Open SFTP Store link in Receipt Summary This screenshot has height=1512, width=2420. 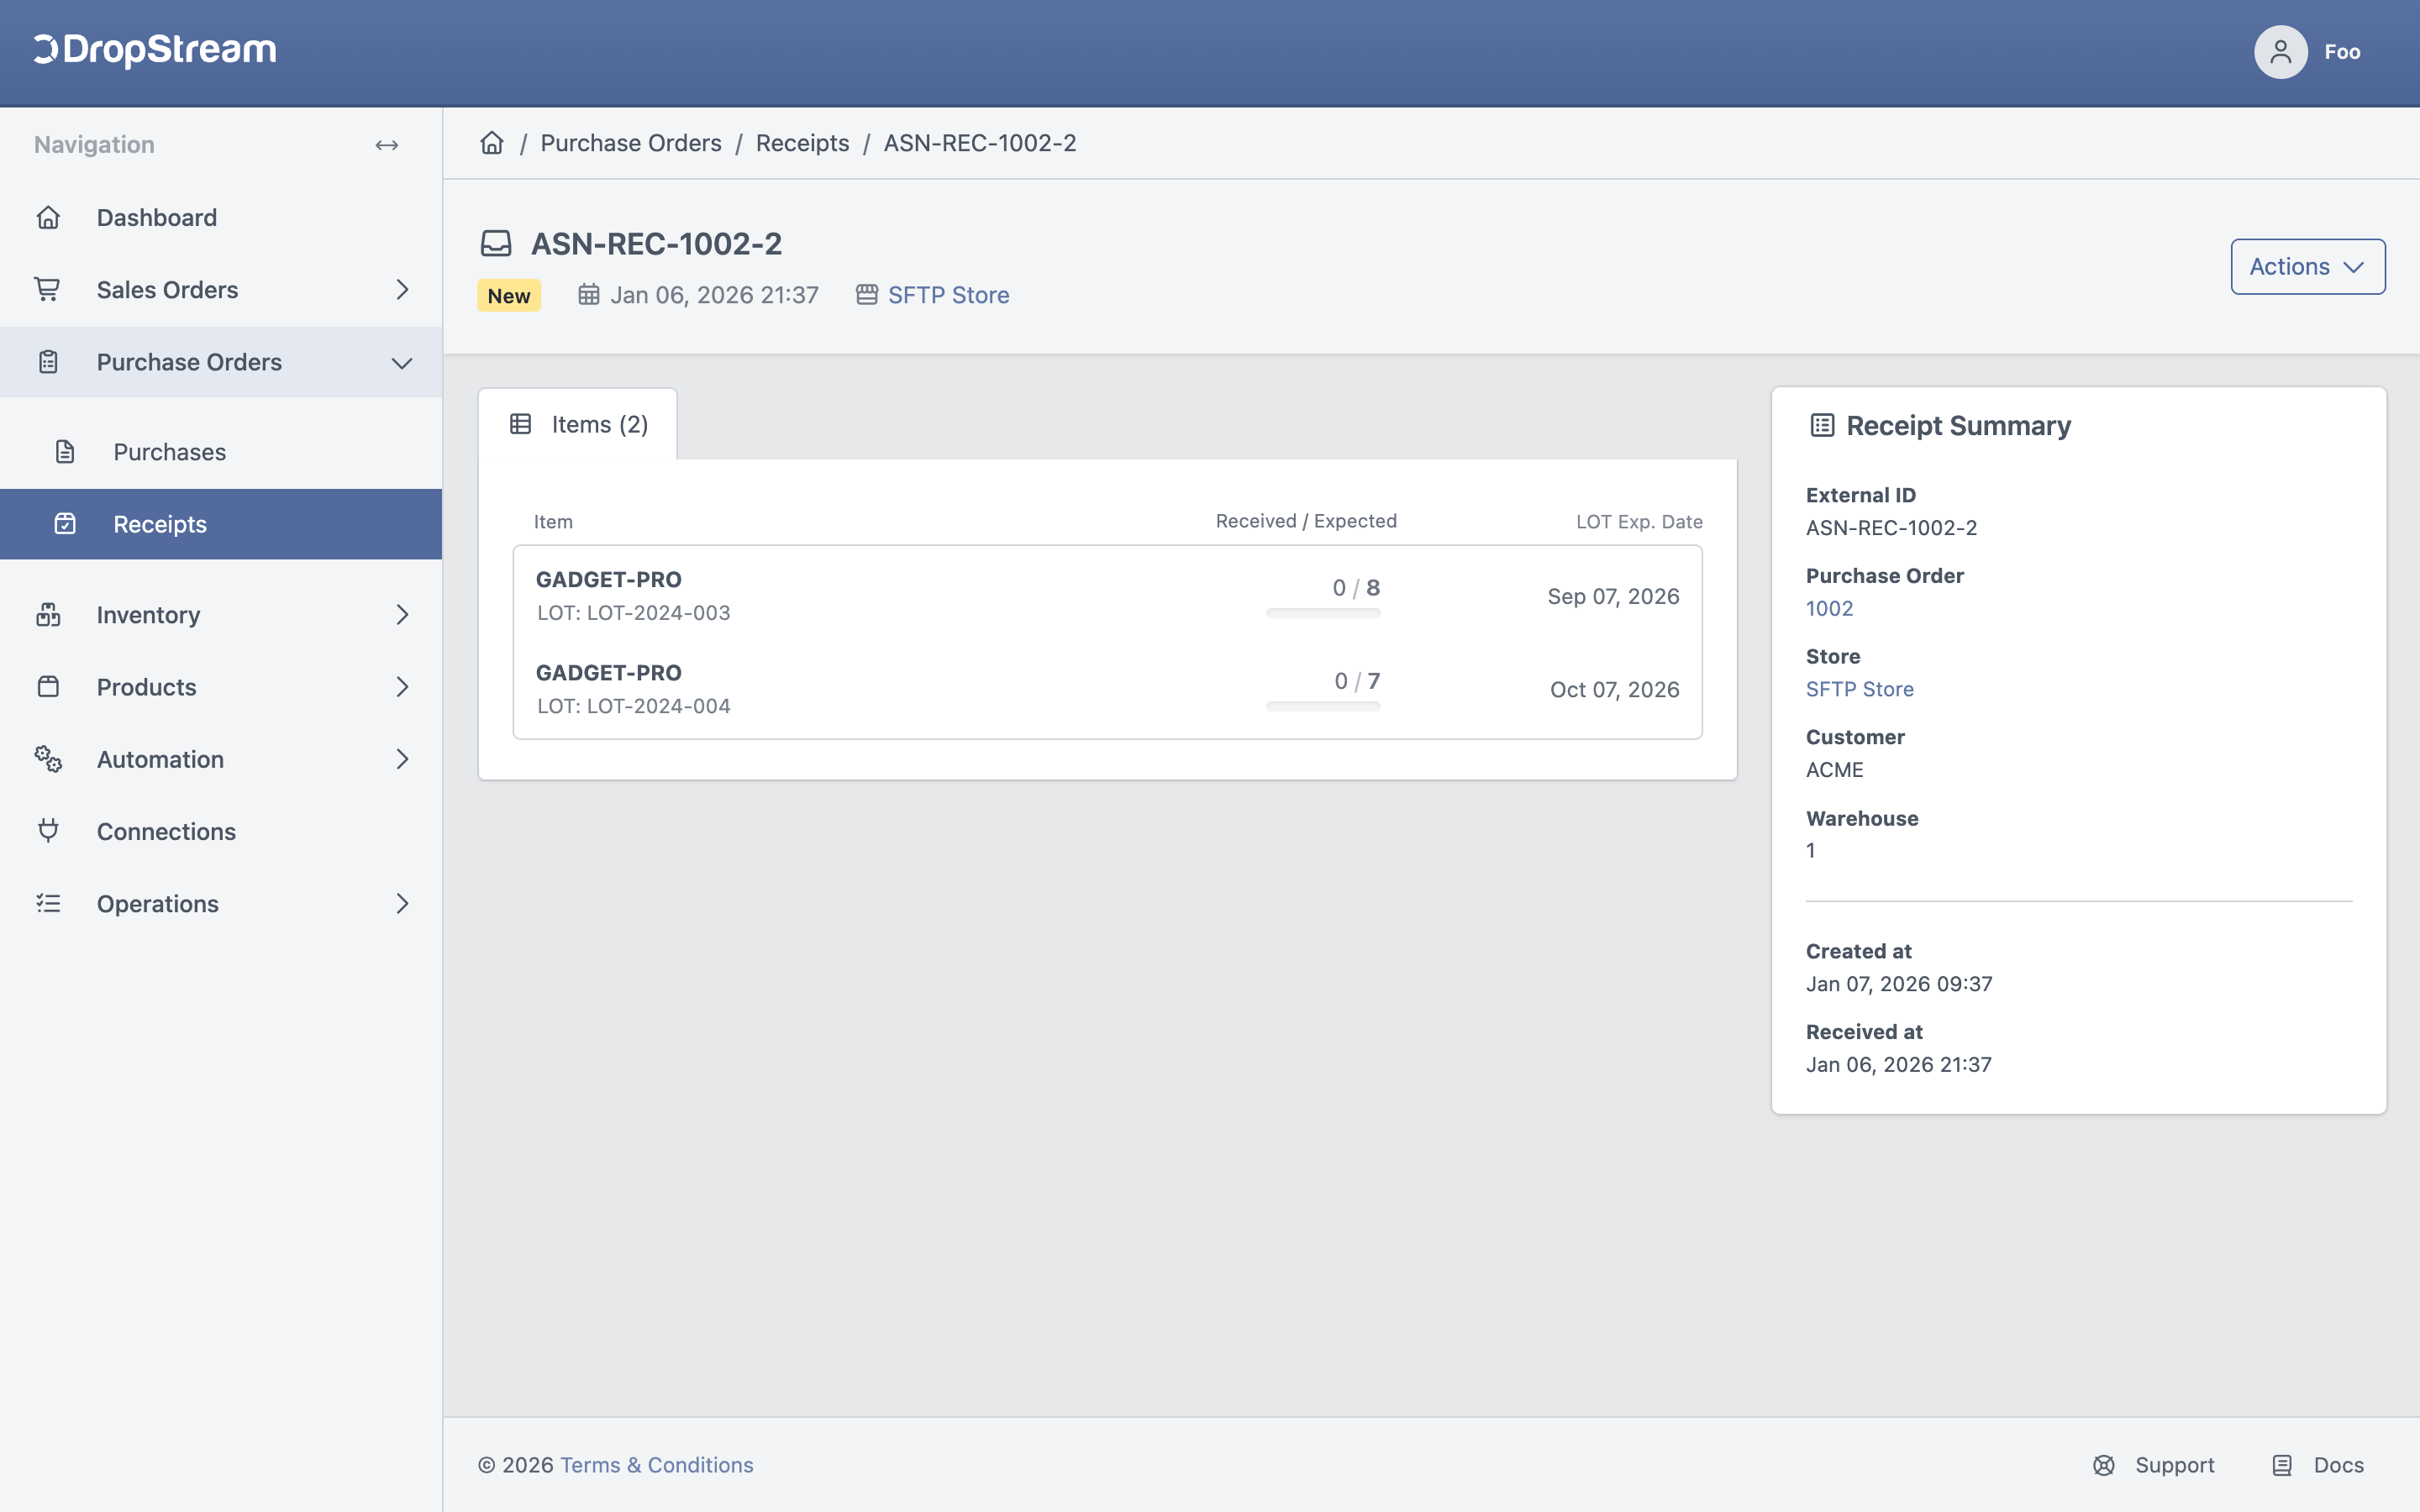click(x=1859, y=689)
